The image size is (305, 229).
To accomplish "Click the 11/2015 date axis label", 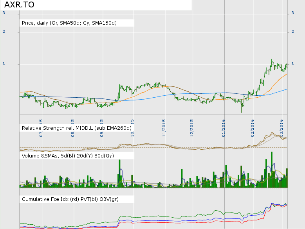I will coord(164,126).
